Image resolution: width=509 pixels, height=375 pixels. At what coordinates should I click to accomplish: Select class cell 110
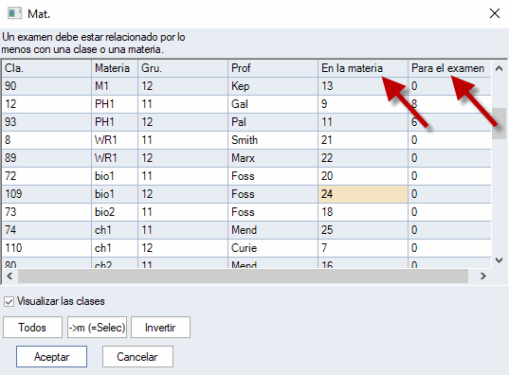tap(46, 248)
